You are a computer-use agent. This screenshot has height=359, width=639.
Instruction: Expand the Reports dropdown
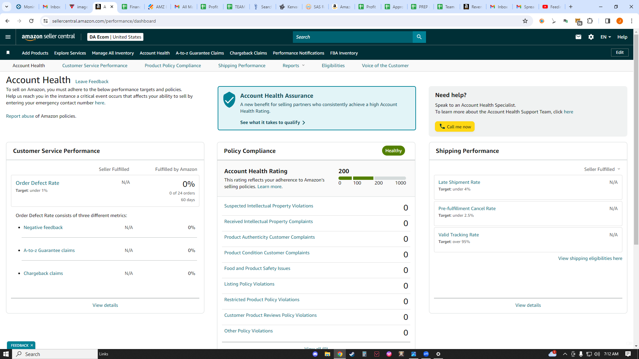pyautogui.click(x=294, y=65)
